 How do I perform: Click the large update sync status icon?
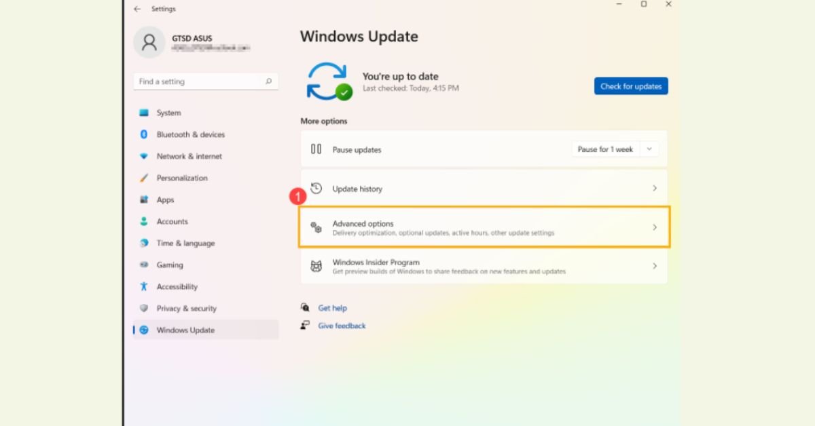329,81
